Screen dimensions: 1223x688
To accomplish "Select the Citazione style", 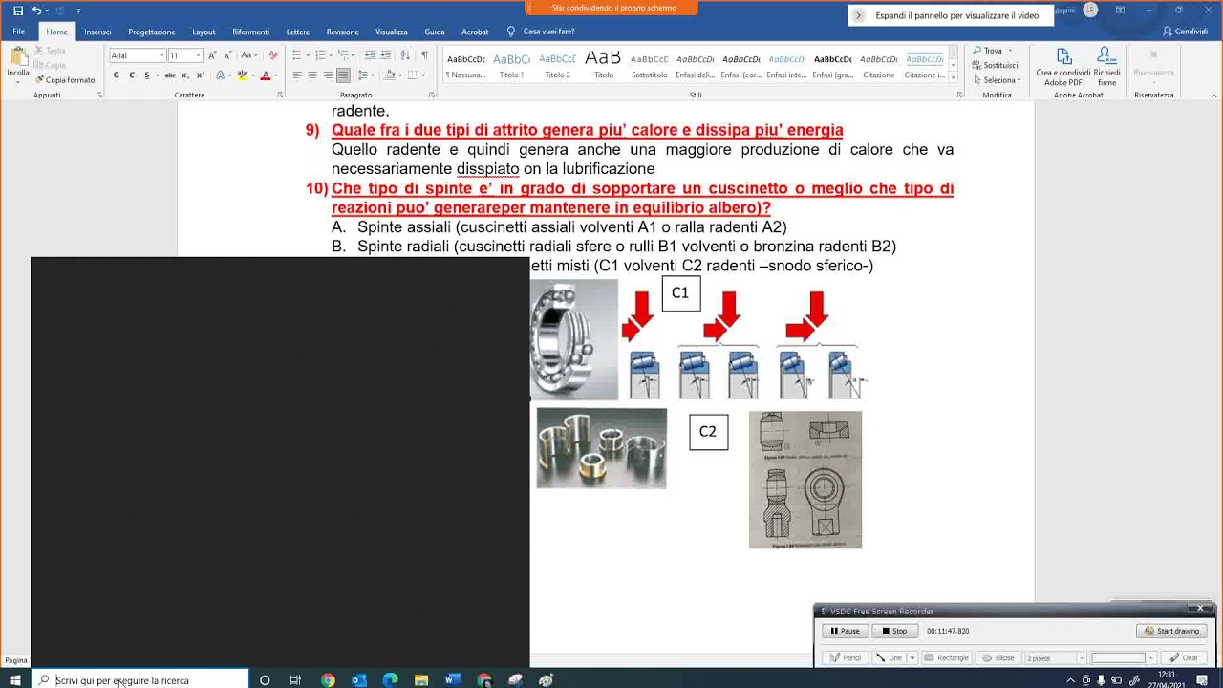I will click(x=878, y=65).
